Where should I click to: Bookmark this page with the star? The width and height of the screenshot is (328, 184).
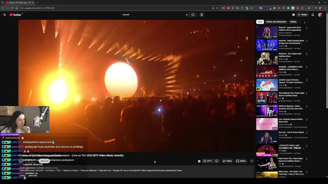(217, 8)
